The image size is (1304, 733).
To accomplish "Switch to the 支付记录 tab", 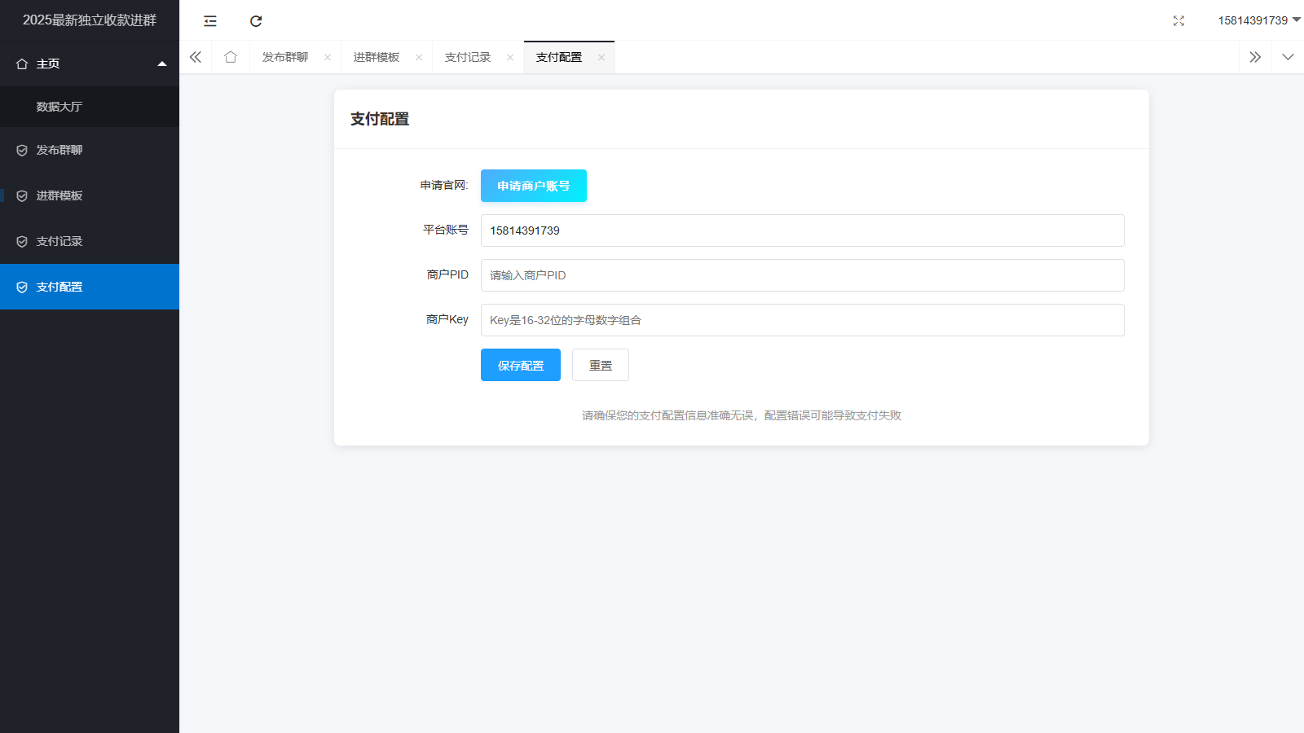I will [468, 57].
